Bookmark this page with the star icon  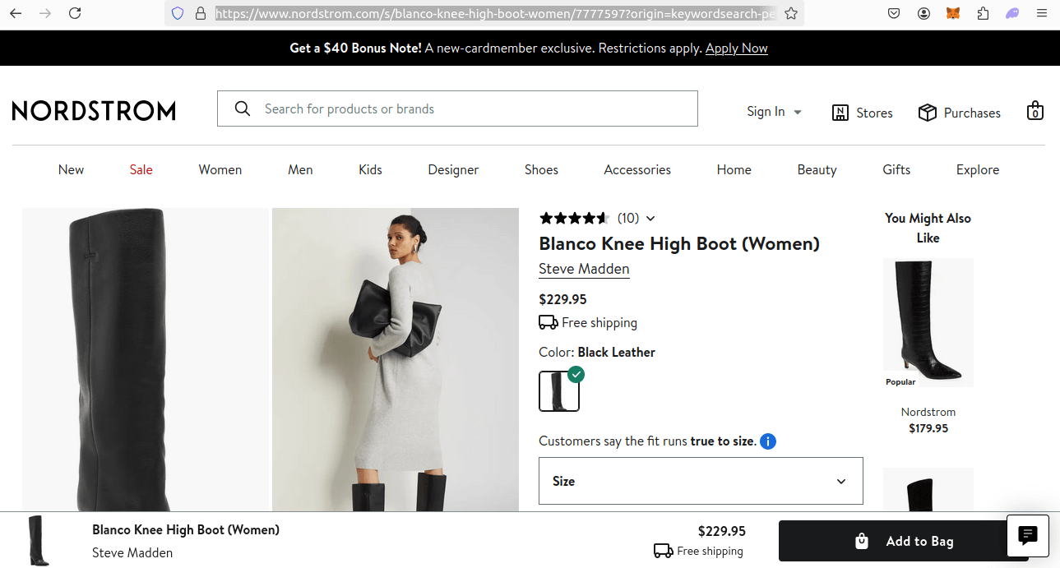click(x=791, y=13)
